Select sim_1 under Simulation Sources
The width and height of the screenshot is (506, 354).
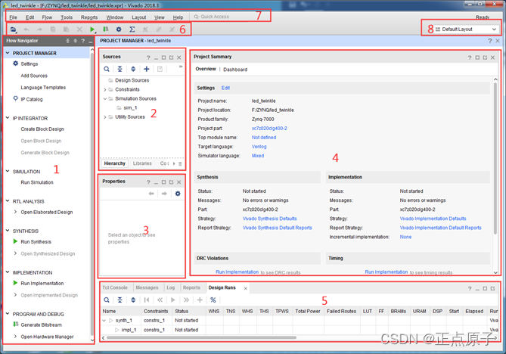130,107
